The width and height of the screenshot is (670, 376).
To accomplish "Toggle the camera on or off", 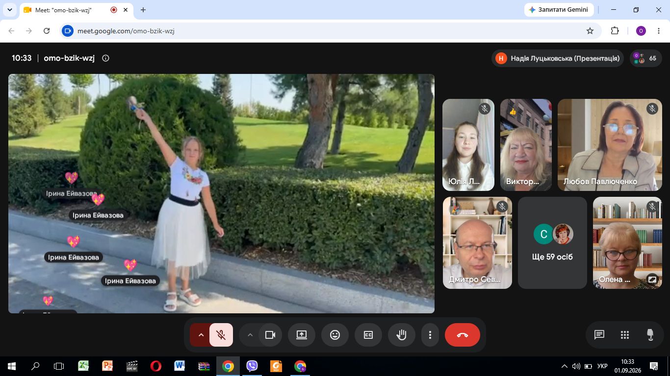I will [270, 335].
